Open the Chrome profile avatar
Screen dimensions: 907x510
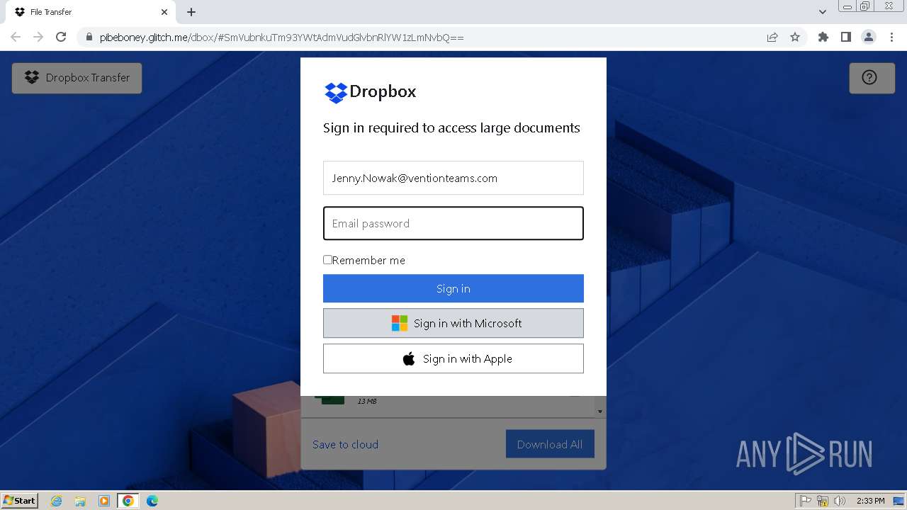pyautogui.click(x=869, y=37)
